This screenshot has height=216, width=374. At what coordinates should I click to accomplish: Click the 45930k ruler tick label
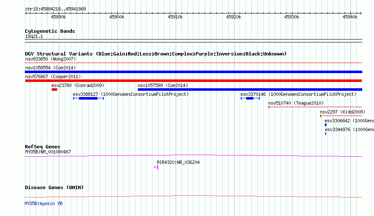tap(292, 17)
